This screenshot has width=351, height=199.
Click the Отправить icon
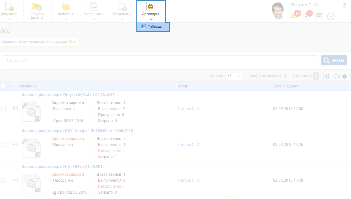click(x=122, y=7)
